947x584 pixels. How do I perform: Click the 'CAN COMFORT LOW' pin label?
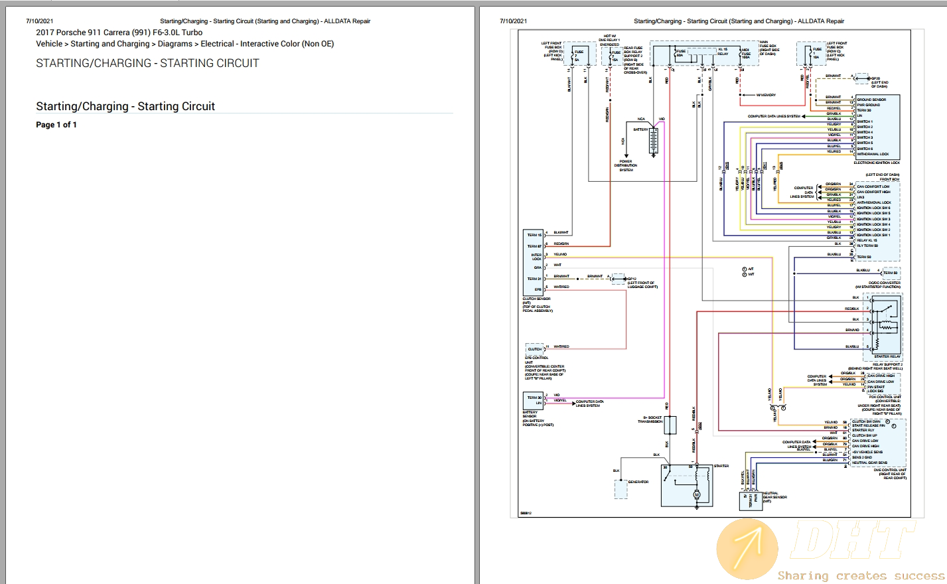point(873,186)
